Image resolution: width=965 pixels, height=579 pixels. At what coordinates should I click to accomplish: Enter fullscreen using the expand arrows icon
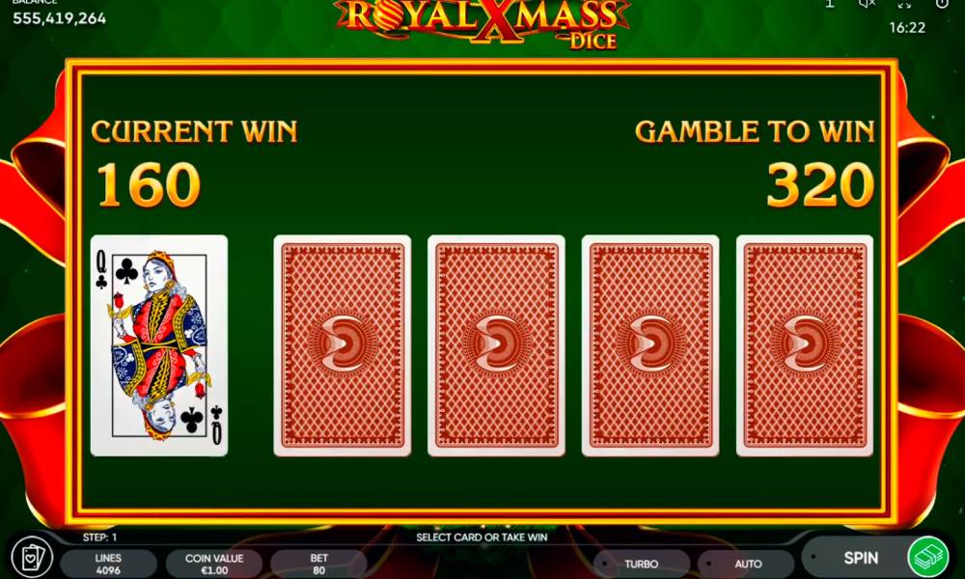(x=904, y=4)
